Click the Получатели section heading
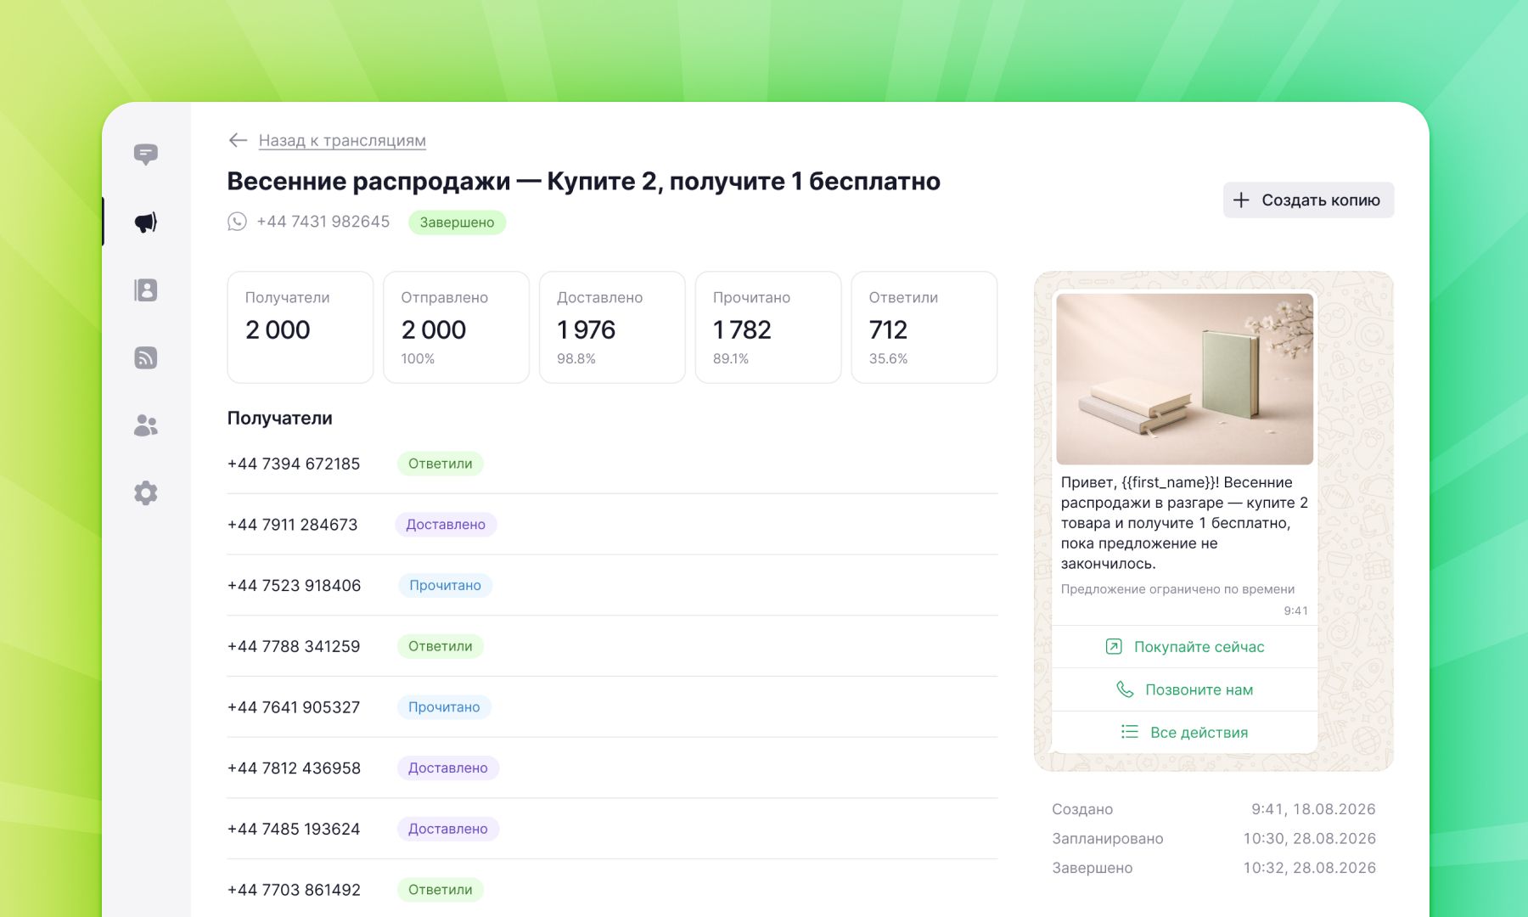Image resolution: width=1528 pixels, height=917 pixels. tap(280, 418)
